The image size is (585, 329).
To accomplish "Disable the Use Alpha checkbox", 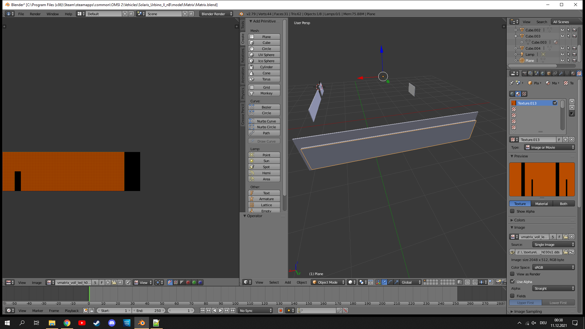I will (x=512, y=281).
